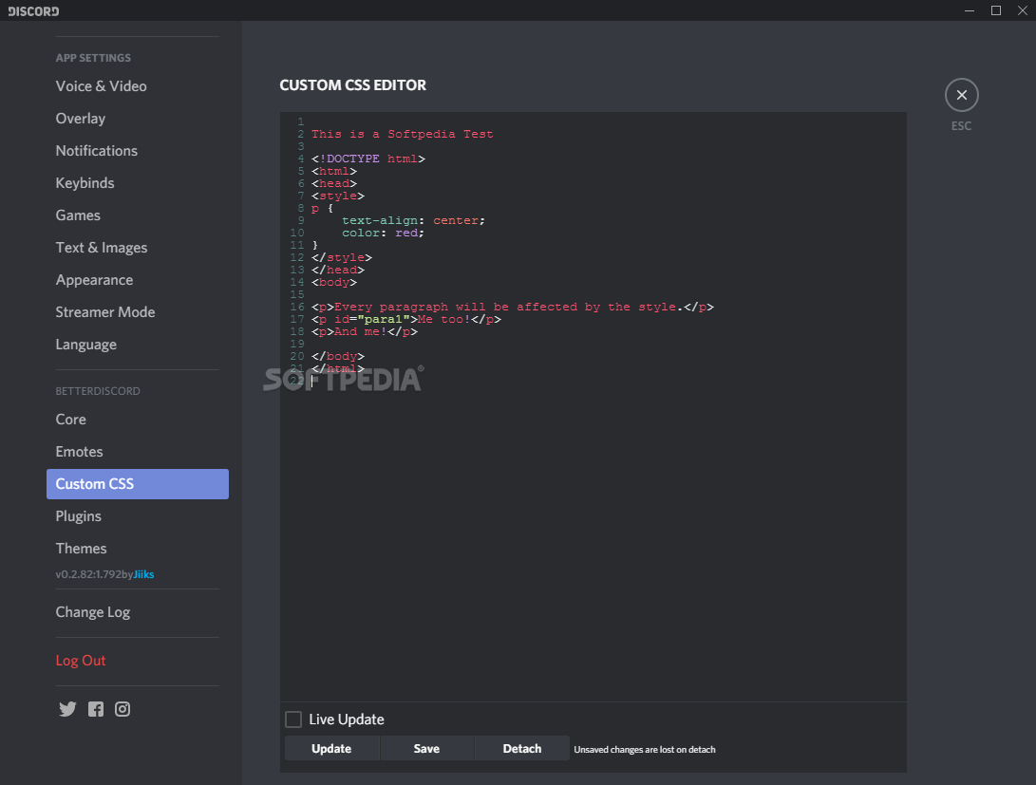1036x785 pixels.
Task: Open the Change Log
Action: [x=92, y=612]
